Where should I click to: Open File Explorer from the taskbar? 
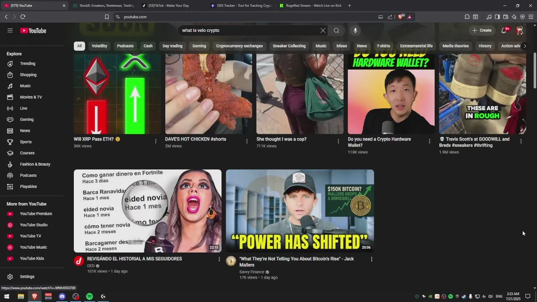click(x=21, y=296)
